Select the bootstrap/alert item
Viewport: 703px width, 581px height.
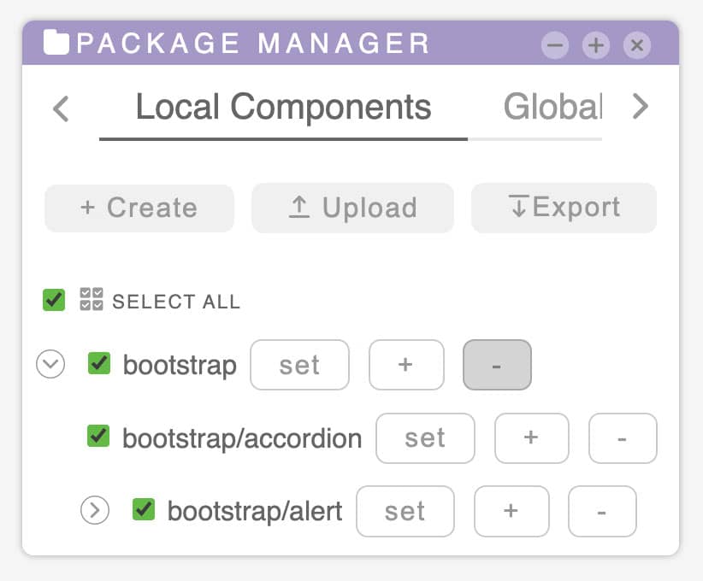255,511
